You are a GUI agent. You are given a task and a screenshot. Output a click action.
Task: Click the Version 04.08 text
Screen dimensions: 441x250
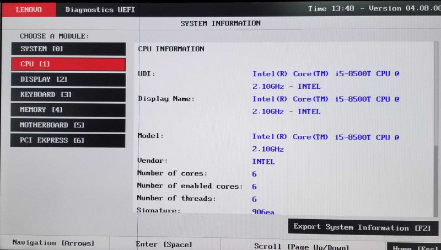click(x=405, y=8)
